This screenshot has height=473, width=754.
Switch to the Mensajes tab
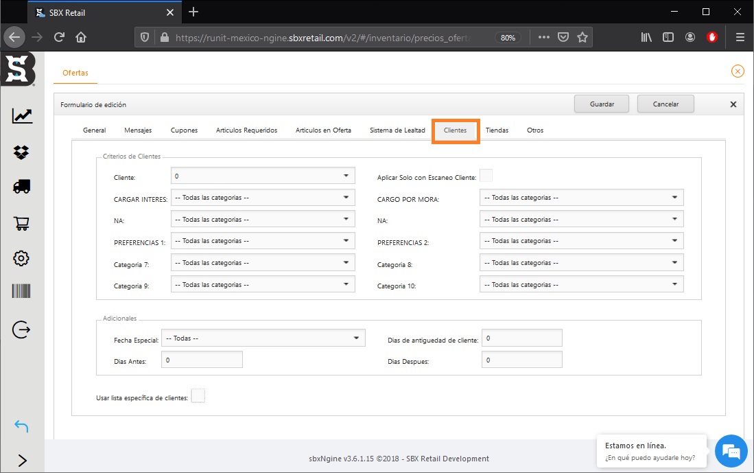coord(138,130)
